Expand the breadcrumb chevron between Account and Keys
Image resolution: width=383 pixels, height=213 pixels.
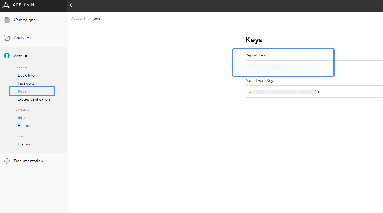pos(88,18)
